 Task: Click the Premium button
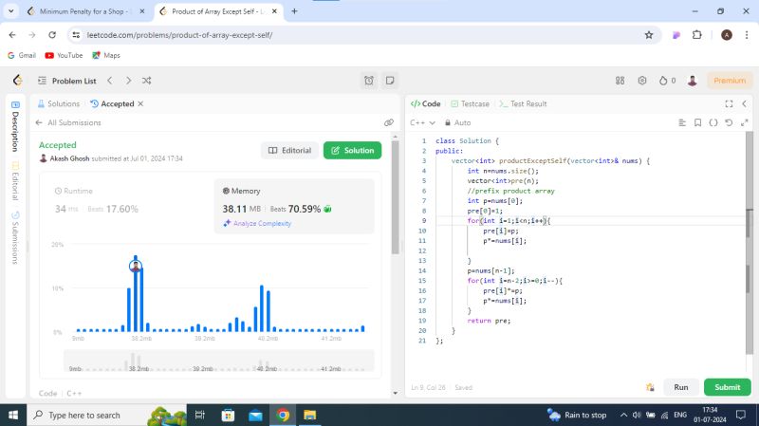click(730, 81)
